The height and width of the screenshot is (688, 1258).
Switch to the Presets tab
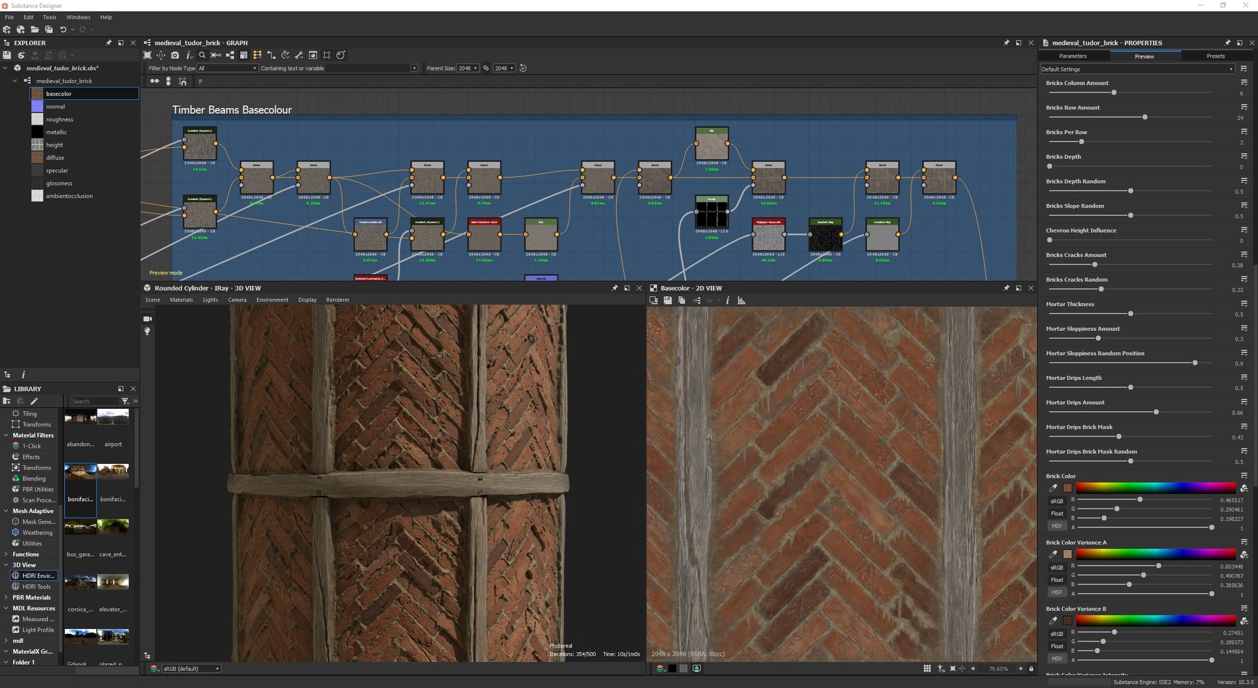click(1215, 56)
